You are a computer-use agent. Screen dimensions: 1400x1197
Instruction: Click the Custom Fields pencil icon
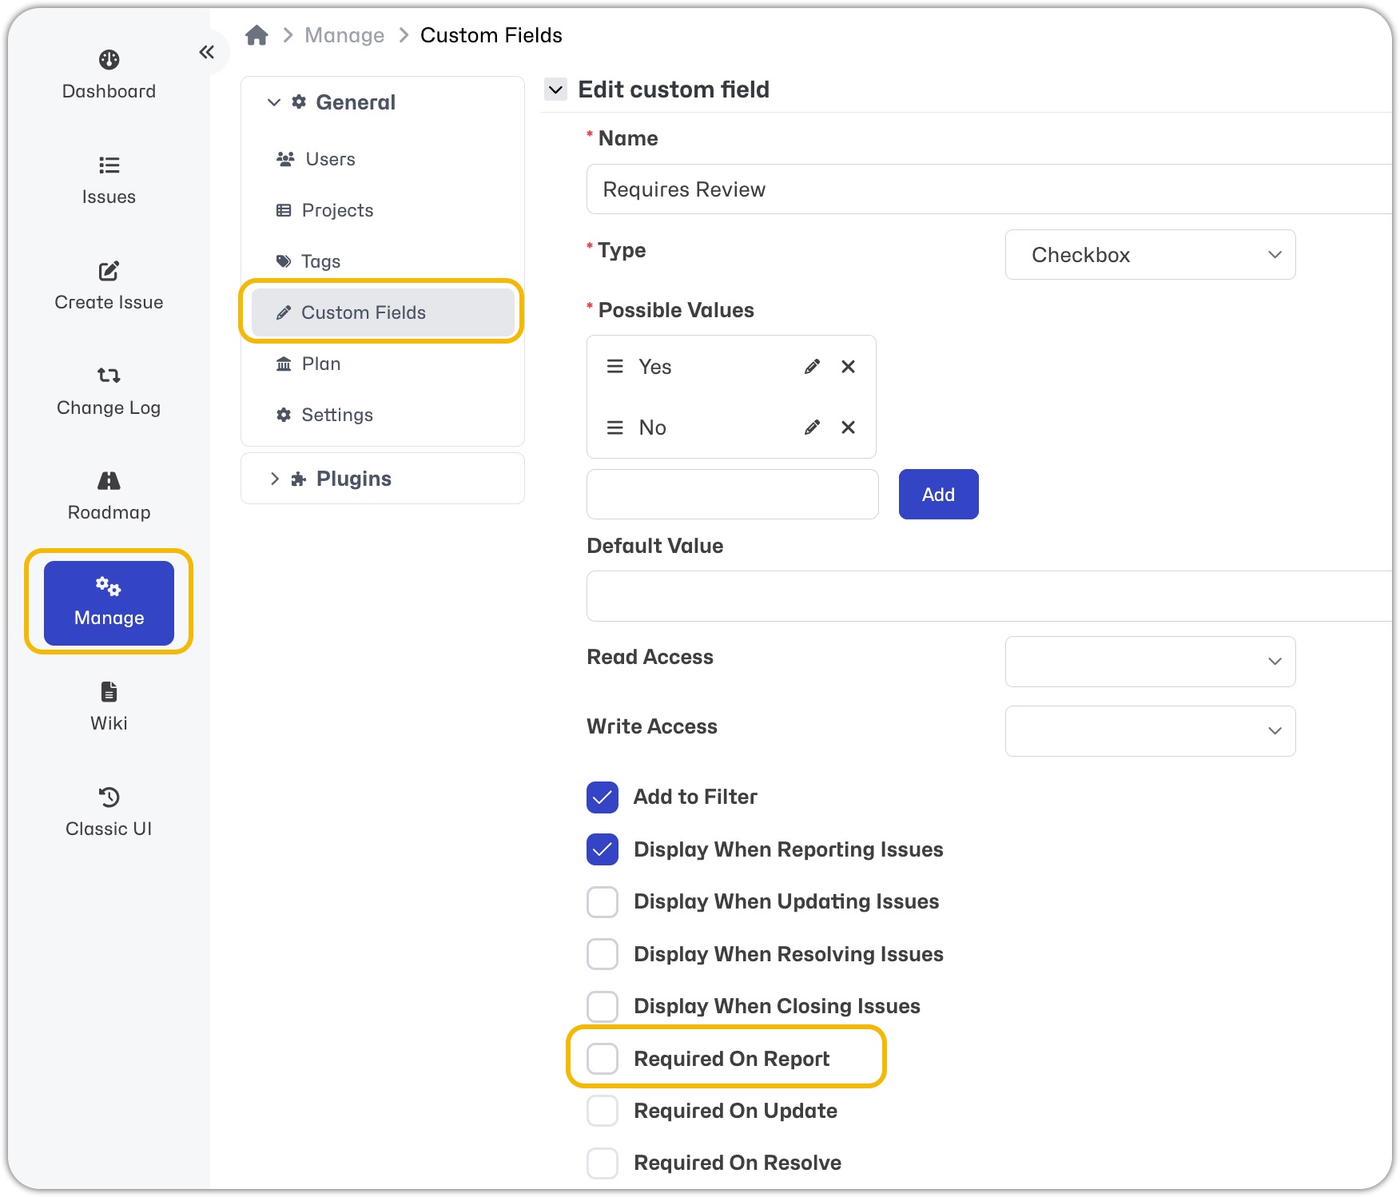(x=284, y=312)
